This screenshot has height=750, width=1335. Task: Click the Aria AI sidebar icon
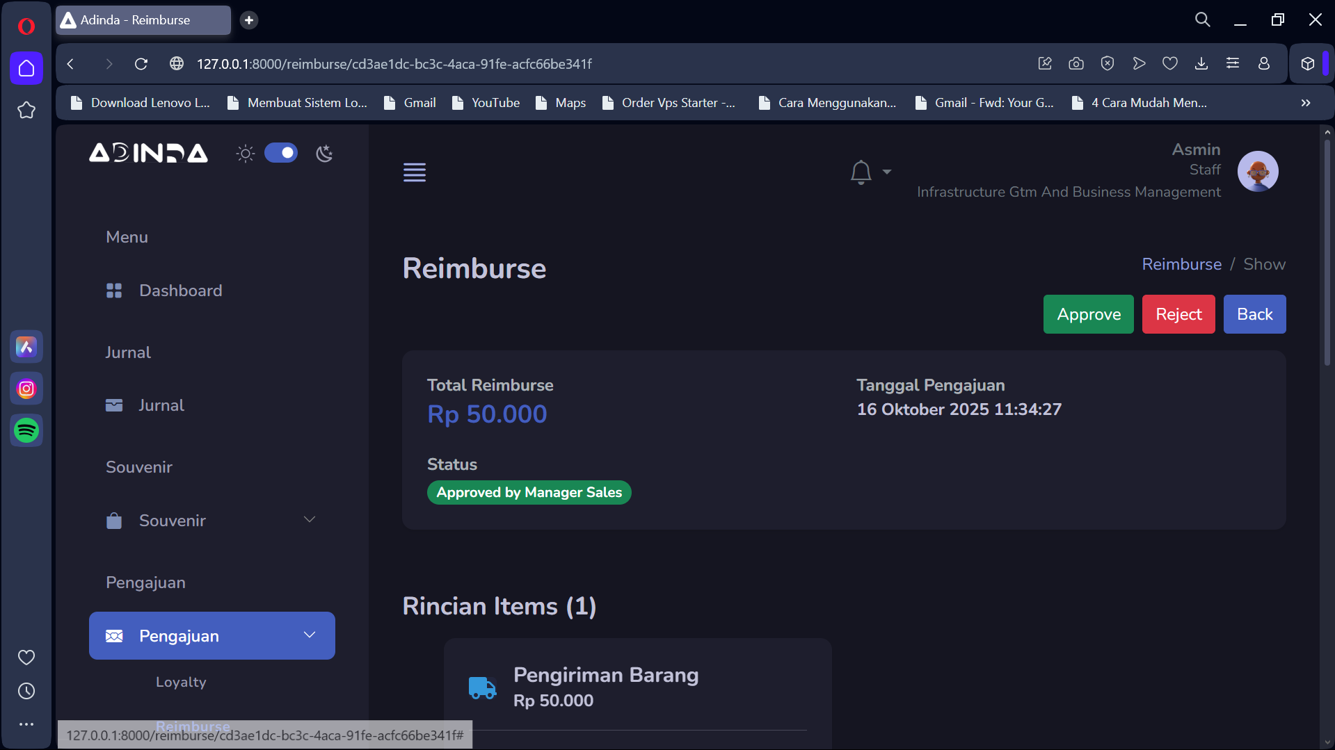click(26, 347)
